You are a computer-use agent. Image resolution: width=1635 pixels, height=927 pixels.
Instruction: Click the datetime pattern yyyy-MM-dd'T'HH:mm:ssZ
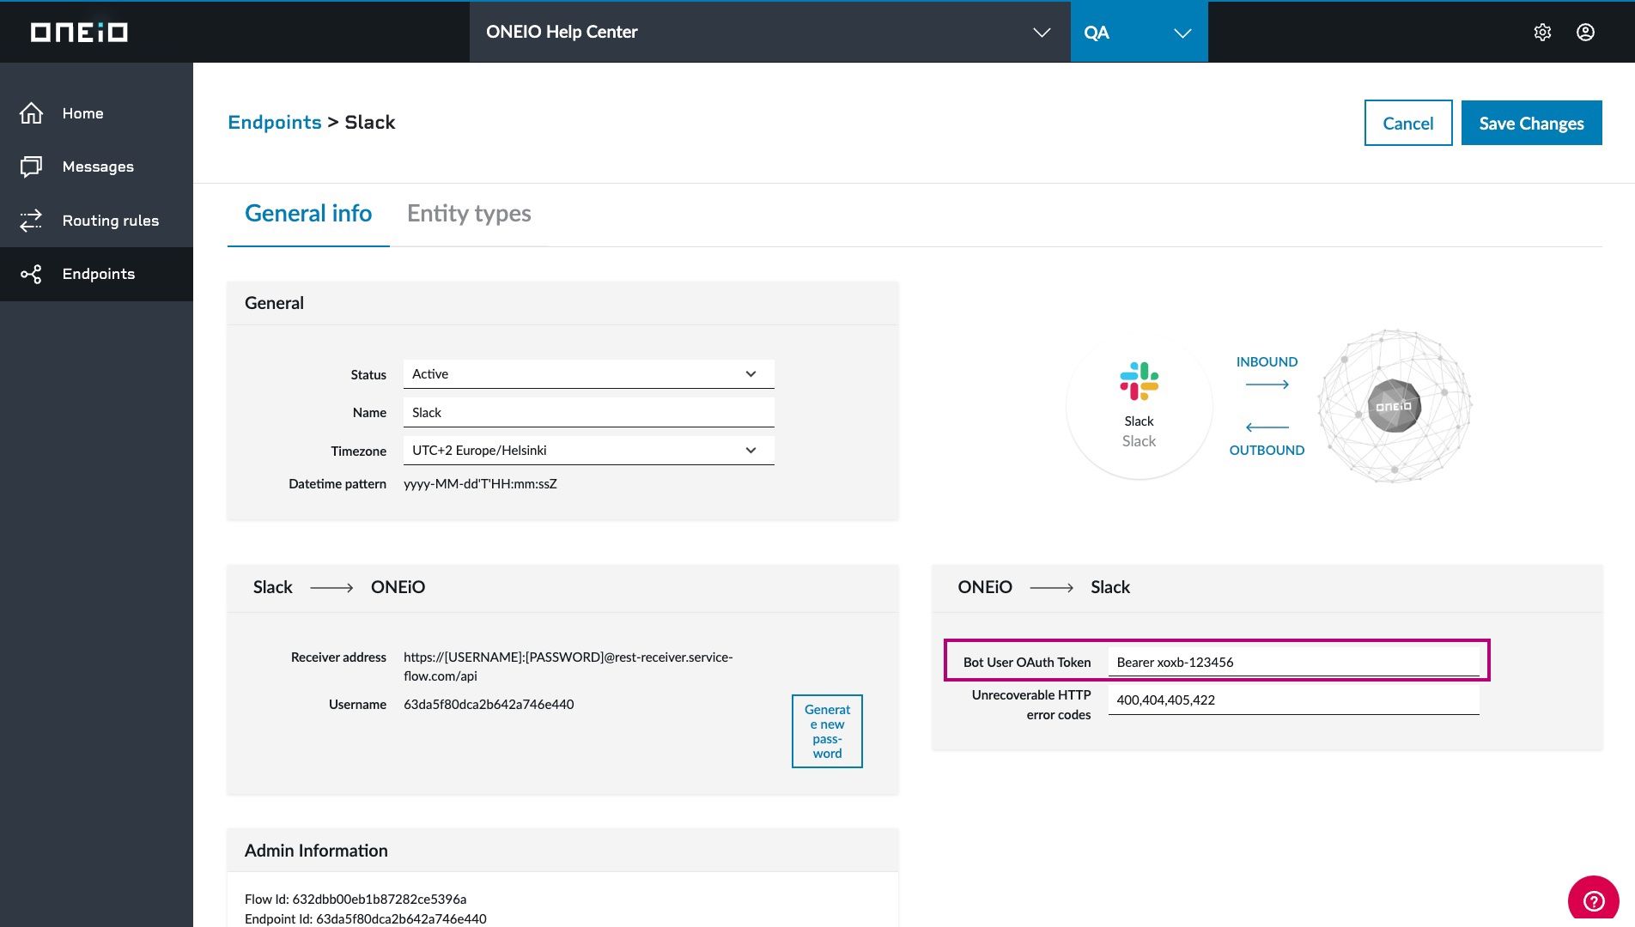[480, 483]
